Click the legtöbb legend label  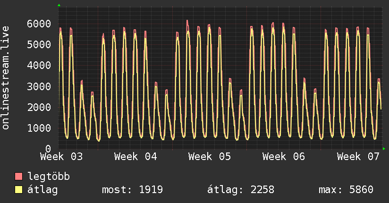coord(49,177)
